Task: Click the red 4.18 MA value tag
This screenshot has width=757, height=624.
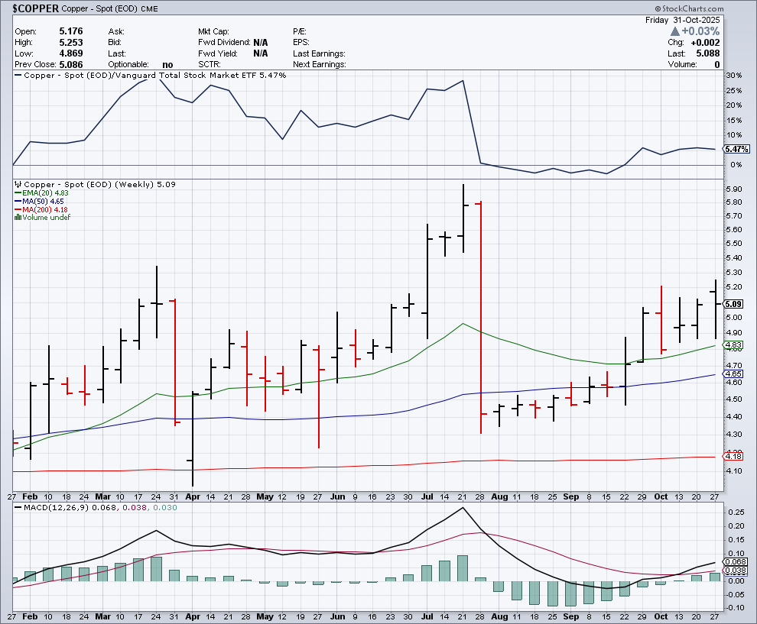Action: click(733, 457)
